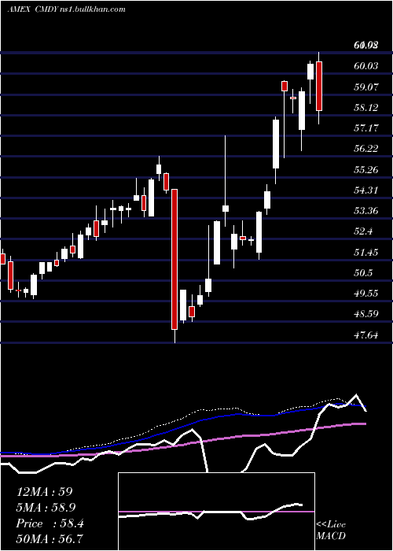Select the 49.55 price axis label

[x=366, y=294]
